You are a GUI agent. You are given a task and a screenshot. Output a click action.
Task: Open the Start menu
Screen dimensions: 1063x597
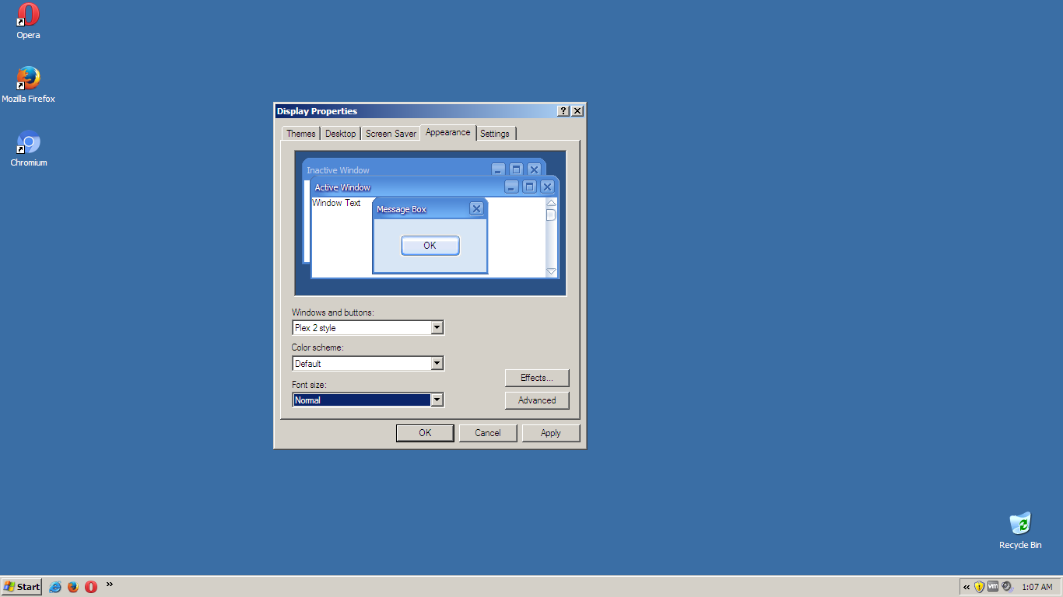21,587
